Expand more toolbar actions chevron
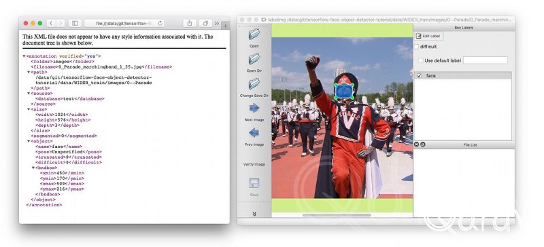This screenshot has height=247, width=544. tap(254, 214)
